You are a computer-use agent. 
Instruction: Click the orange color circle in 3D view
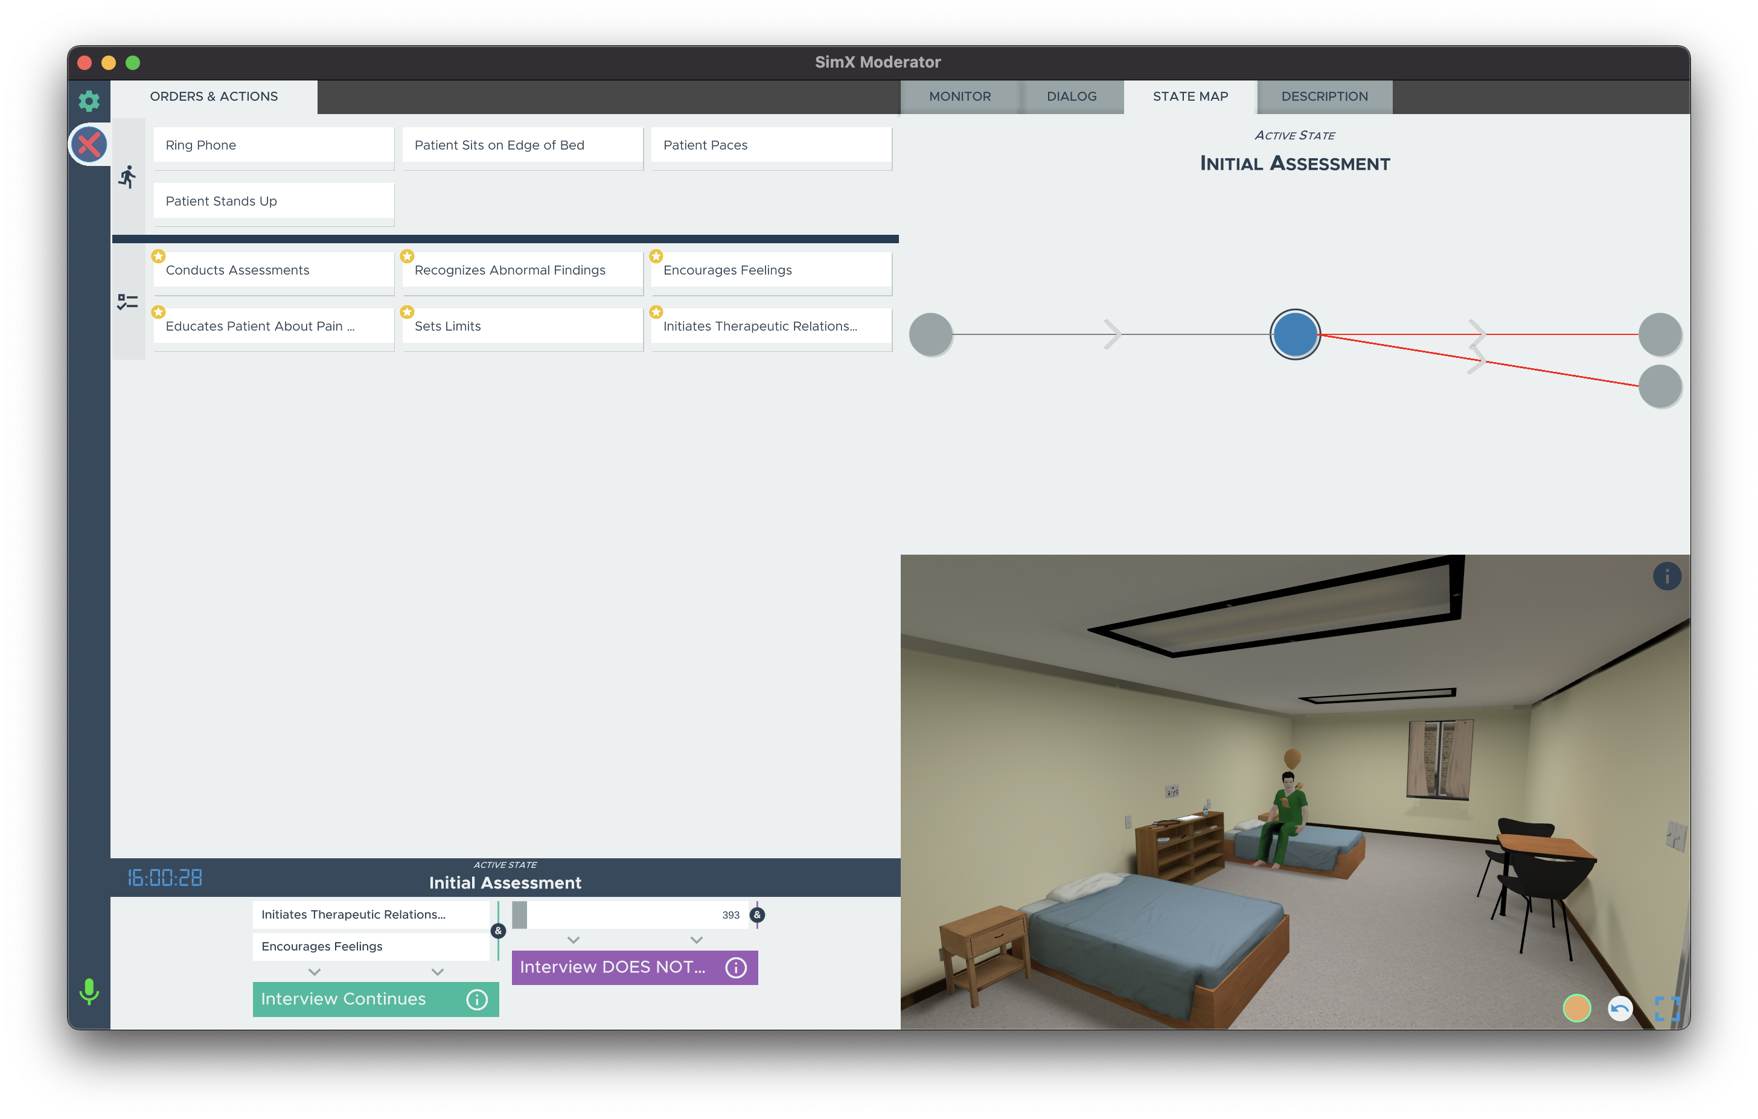click(x=1576, y=1008)
